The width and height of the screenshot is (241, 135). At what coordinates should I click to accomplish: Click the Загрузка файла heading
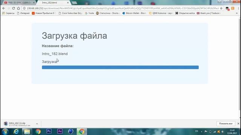coord(75,36)
